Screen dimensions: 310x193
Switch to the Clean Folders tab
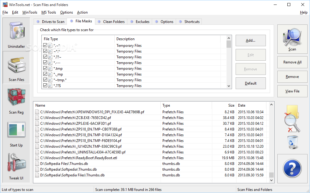pyautogui.click(x=111, y=21)
